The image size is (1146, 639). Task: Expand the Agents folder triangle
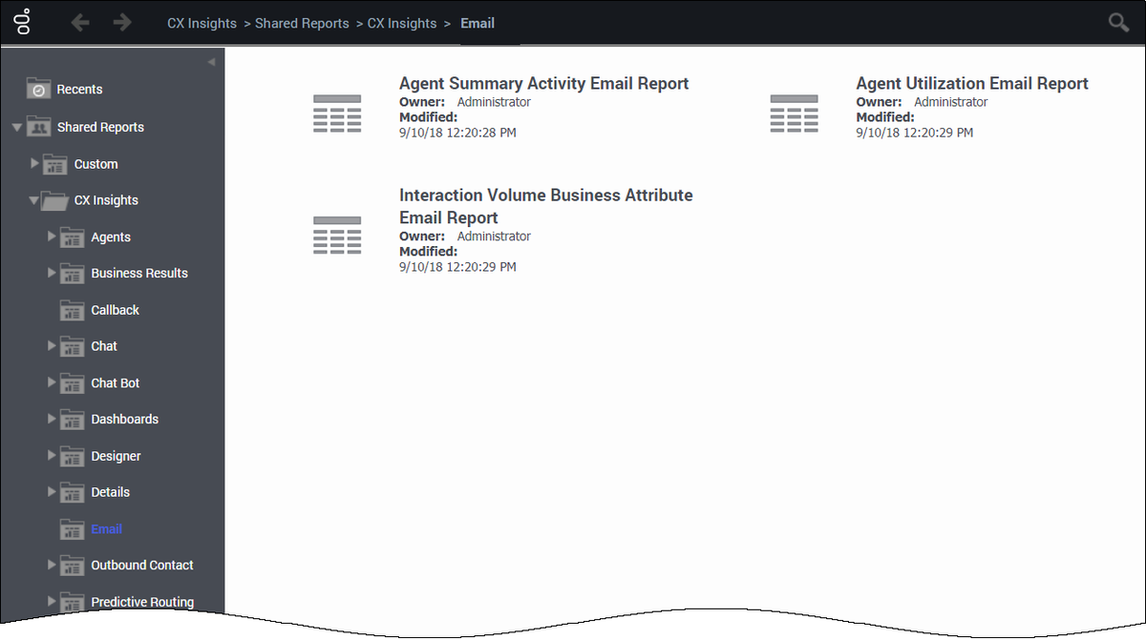53,237
